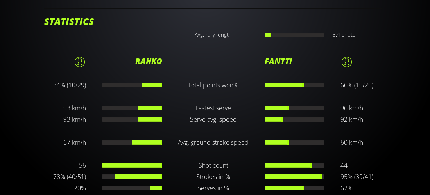Viewport: 430px width, 195px height.
Task: Click Rahko's Total points won bar
Action: coord(132,85)
